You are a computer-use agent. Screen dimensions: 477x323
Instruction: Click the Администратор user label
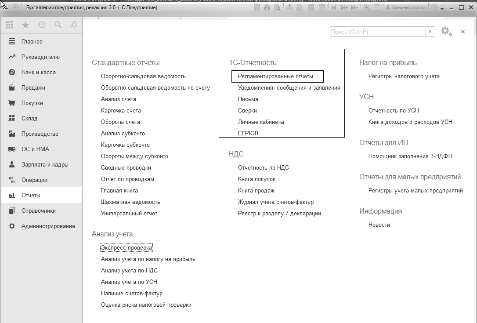(406, 7)
